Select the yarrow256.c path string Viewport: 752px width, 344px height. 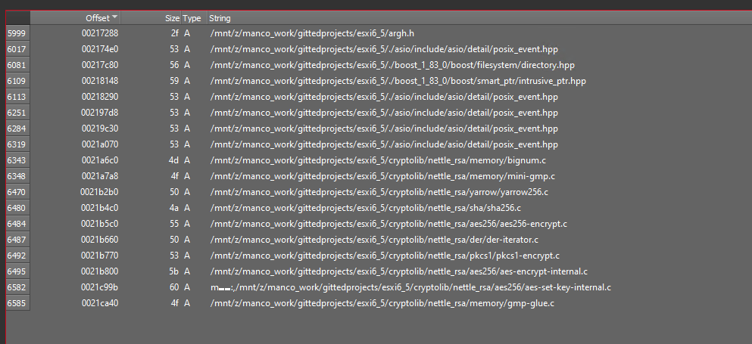(x=379, y=192)
